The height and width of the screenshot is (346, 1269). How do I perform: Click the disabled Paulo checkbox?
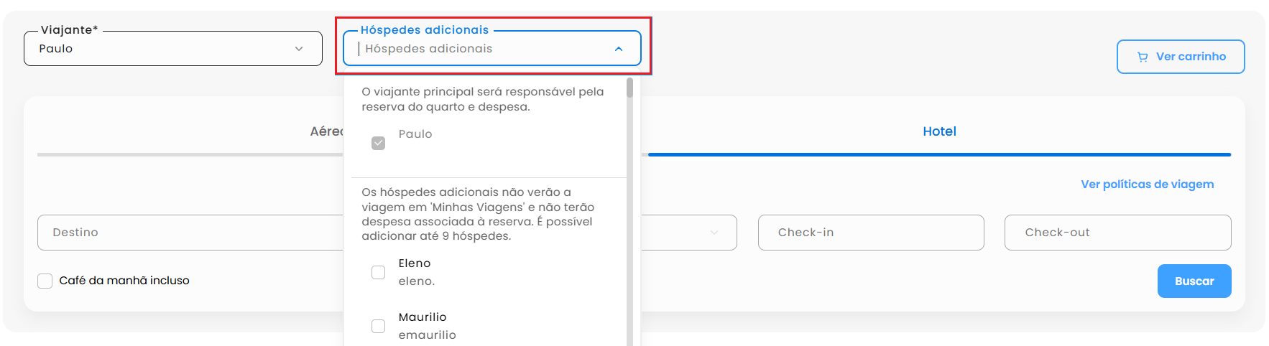tap(378, 143)
